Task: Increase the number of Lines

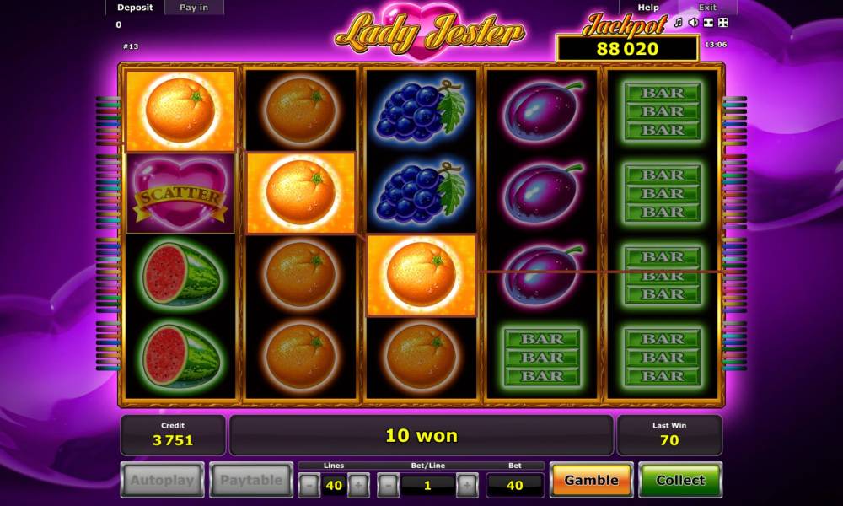Action: [x=358, y=485]
